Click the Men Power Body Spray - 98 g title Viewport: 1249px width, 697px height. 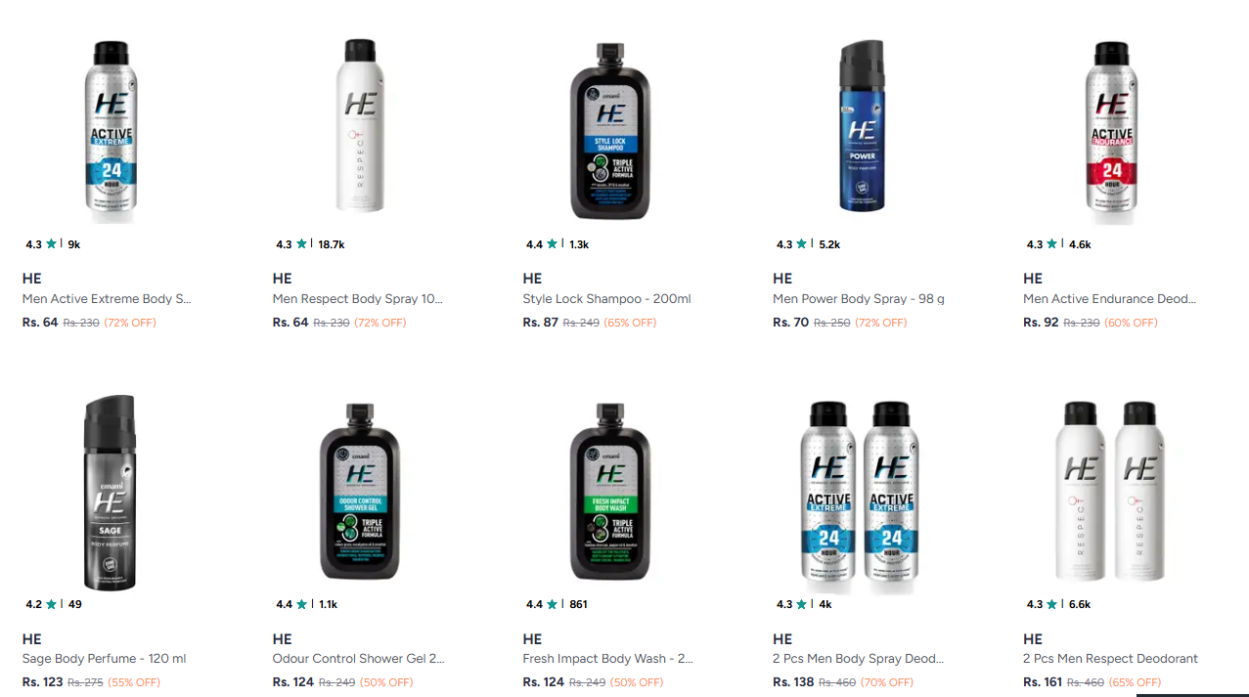pyautogui.click(x=859, y=299)
